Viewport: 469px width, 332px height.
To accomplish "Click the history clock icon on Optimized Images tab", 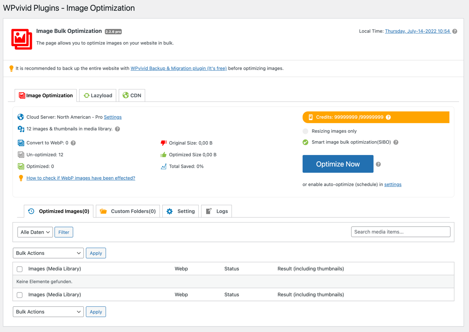I will (31, 211).
